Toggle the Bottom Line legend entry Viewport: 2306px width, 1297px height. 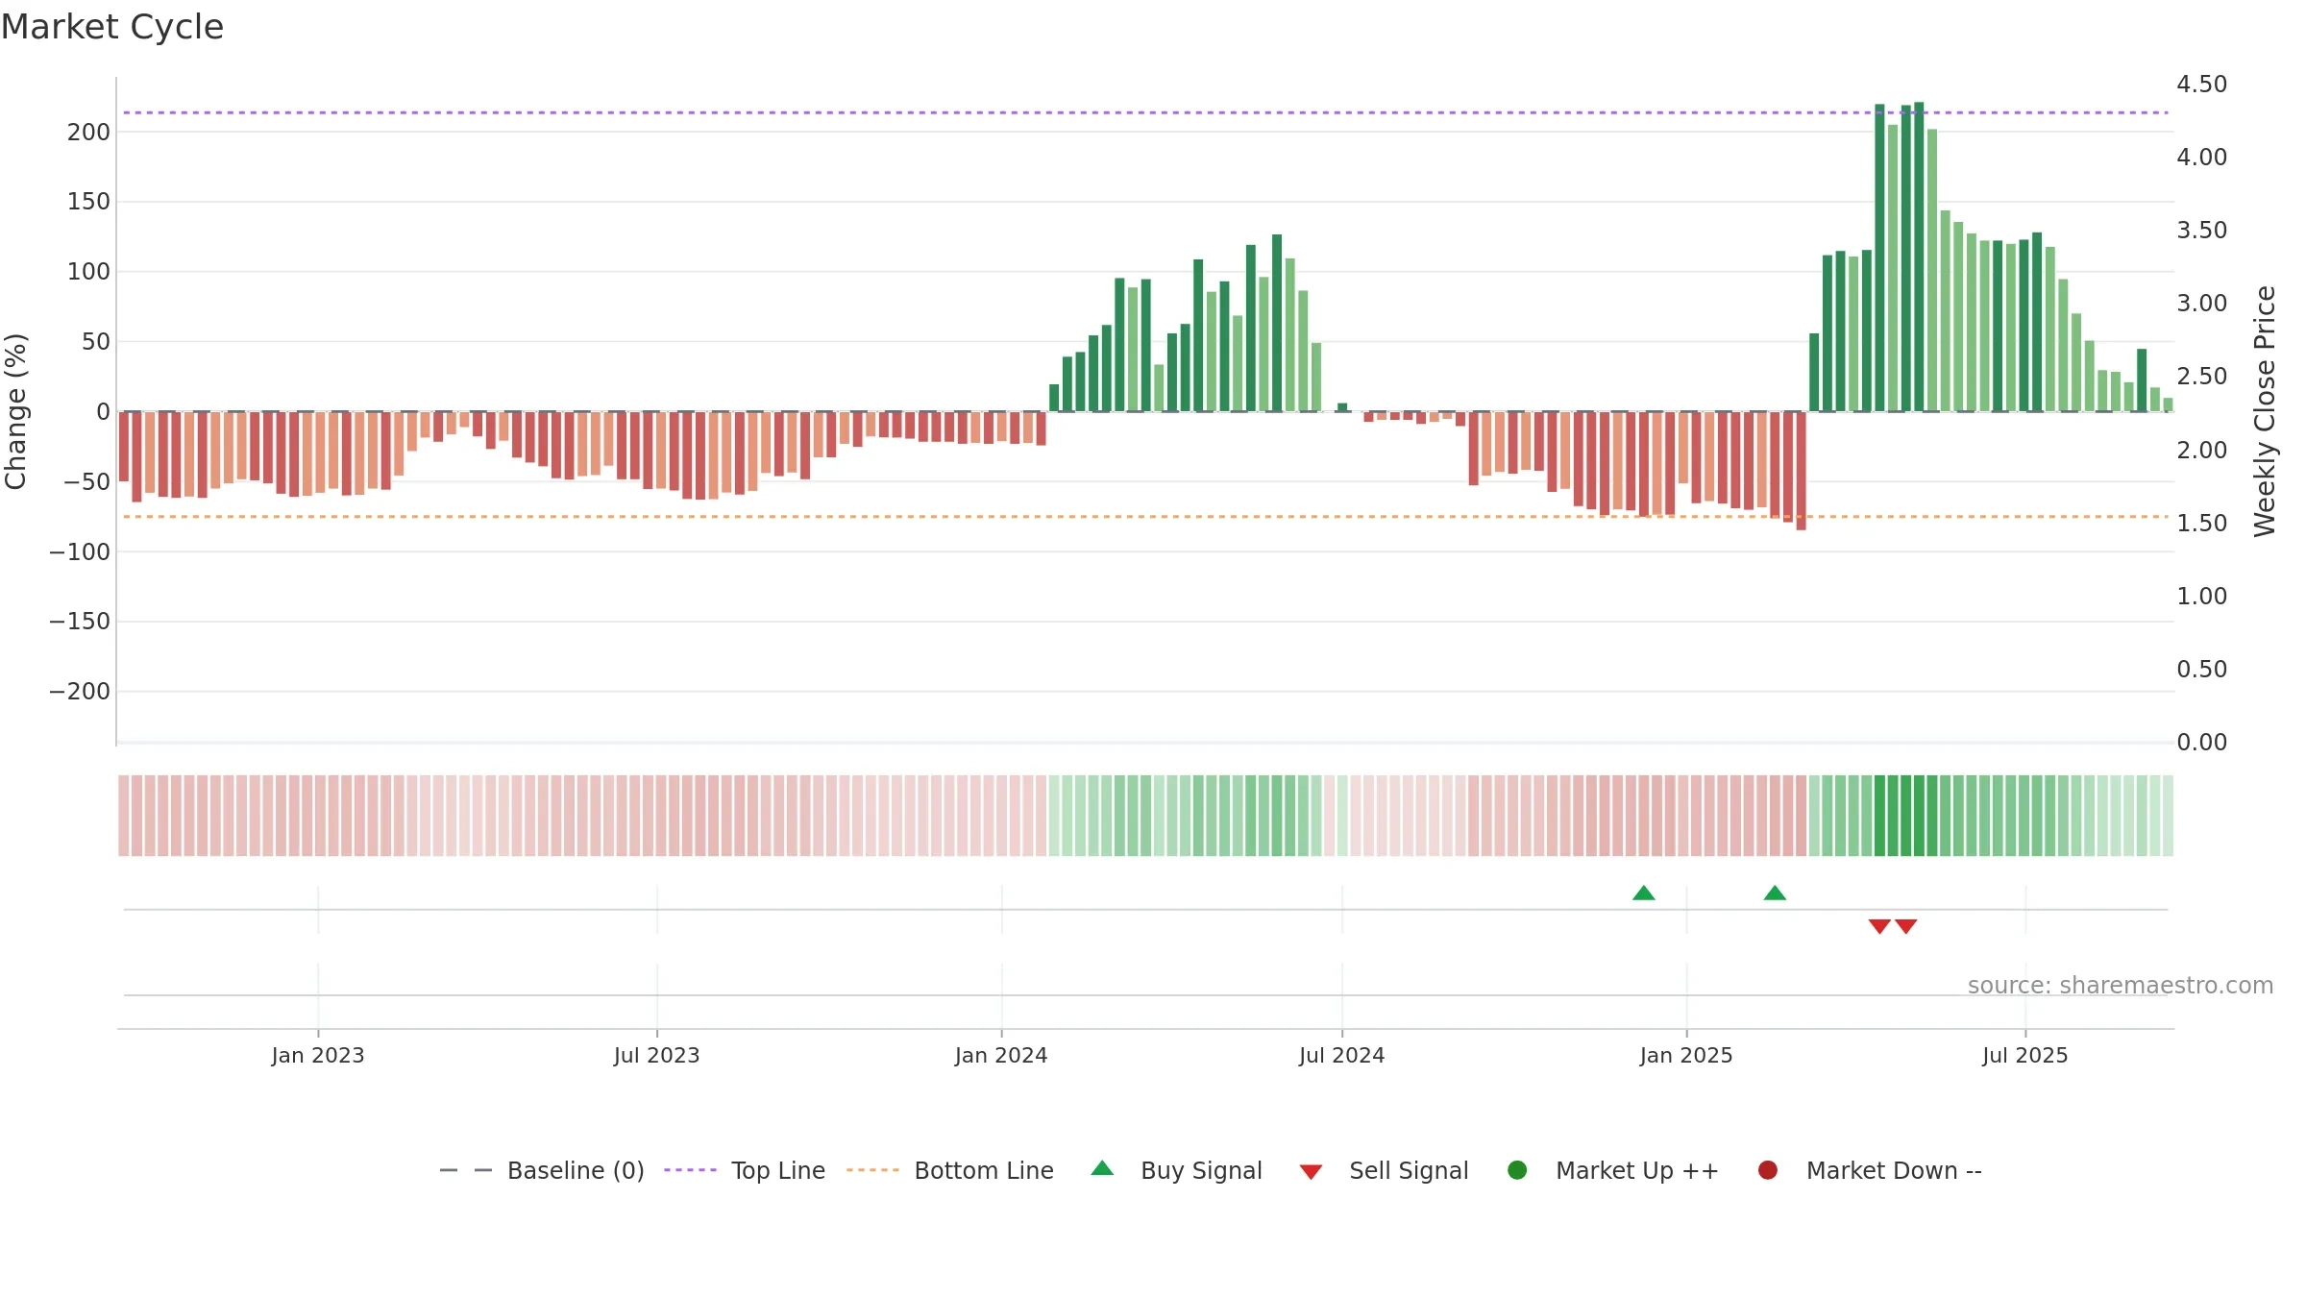pyautogui.click(x=950, y=1171)
